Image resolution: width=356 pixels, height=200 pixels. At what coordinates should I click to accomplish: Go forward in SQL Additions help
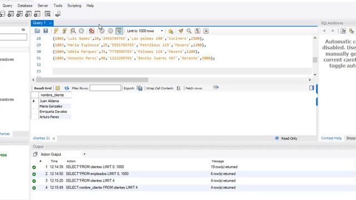coord(333,31)
